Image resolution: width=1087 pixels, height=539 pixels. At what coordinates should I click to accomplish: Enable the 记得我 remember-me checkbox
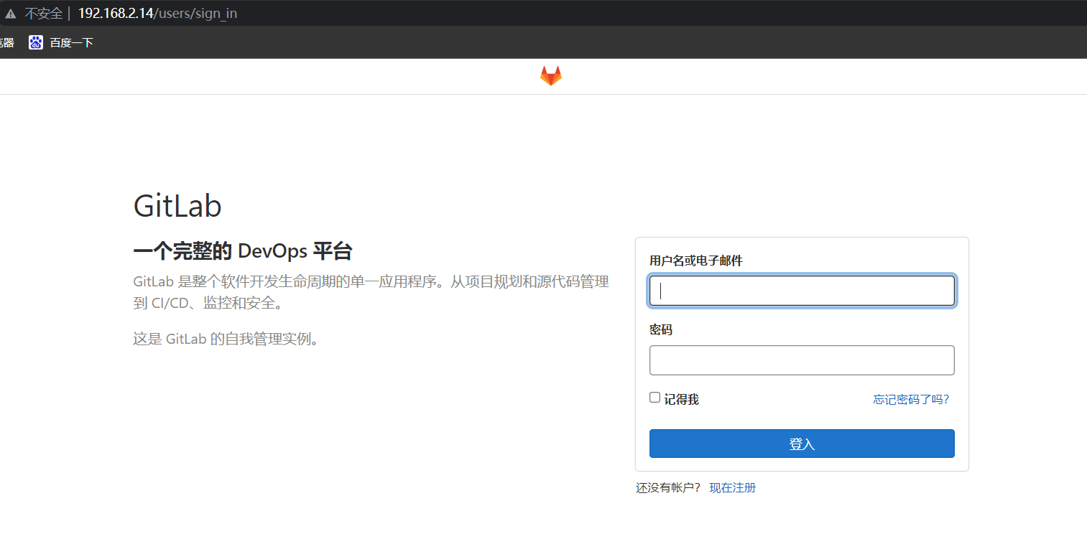pyautogui.click(x=654, y=397)
